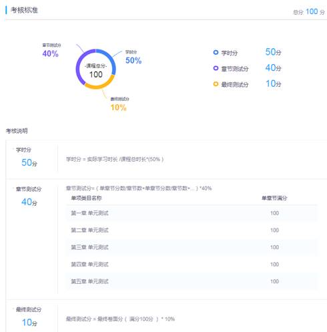Click the 50% 学时分 chart label
This screenshot has height=332, width=327.
click(x=133, y=57)
